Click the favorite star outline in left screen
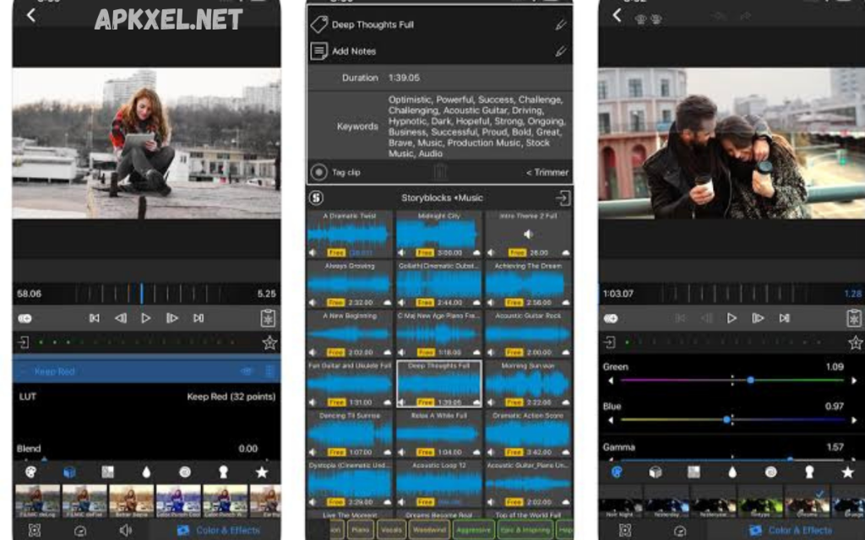Image resolution: width=865 pixels, height=540 pixels. click(269, 343)
